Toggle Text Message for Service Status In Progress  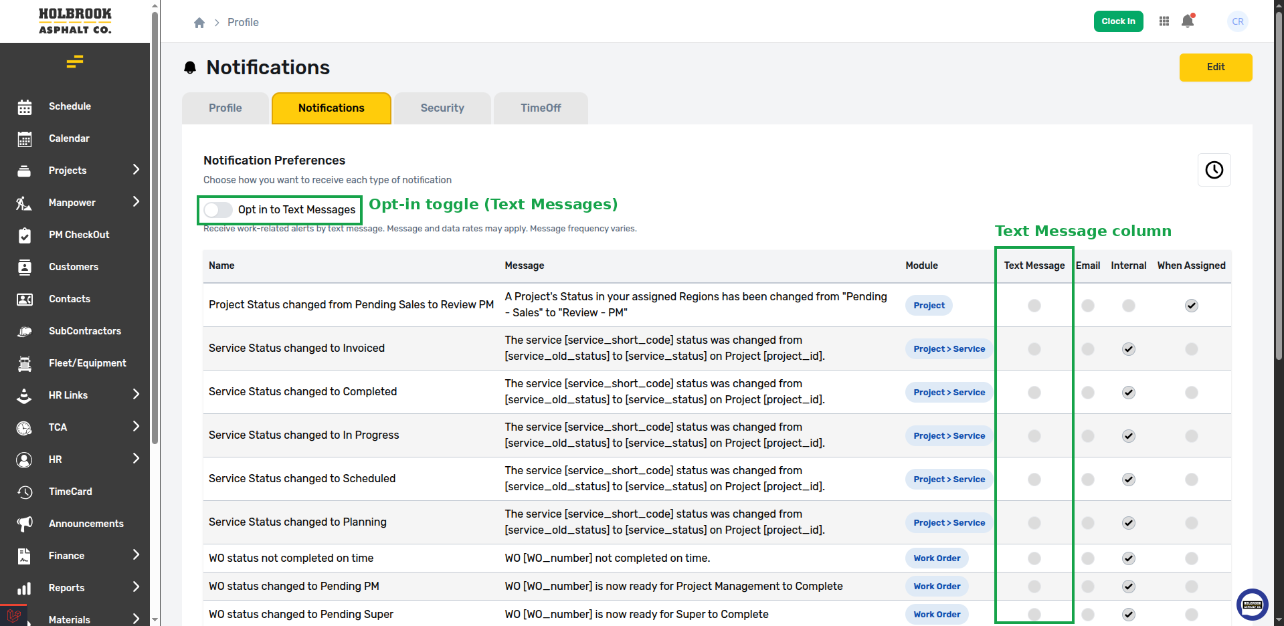[1034, 436]
